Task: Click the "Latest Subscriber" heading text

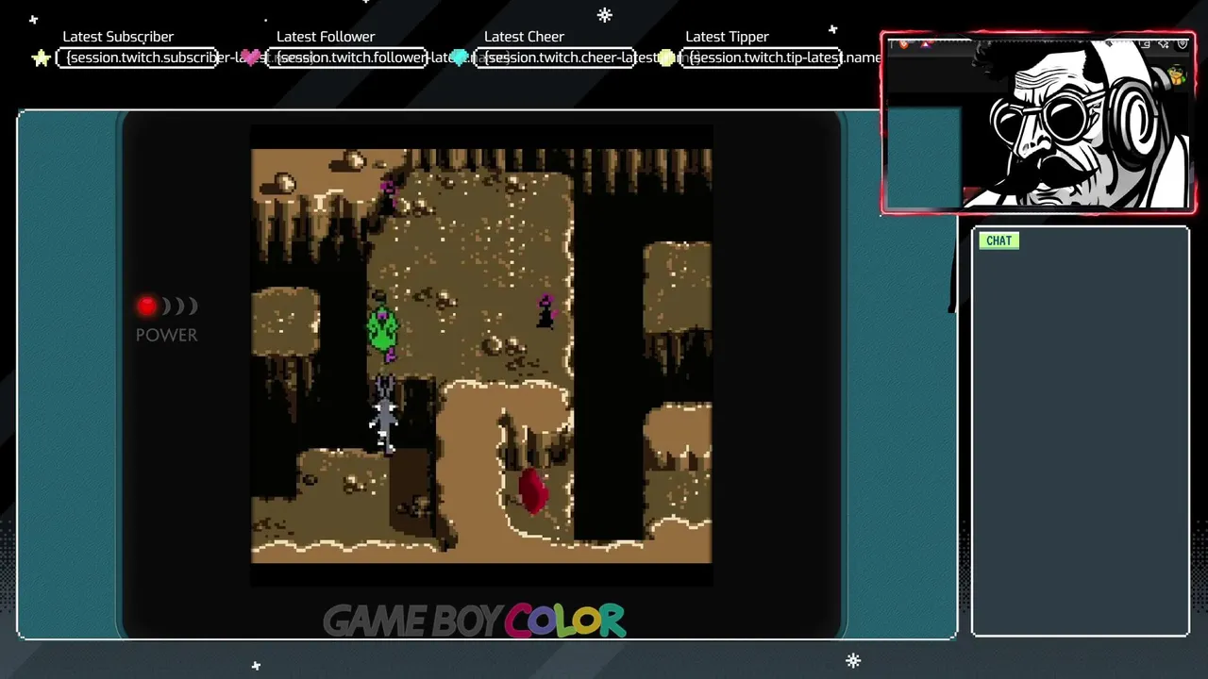Action: click(118, 37)
